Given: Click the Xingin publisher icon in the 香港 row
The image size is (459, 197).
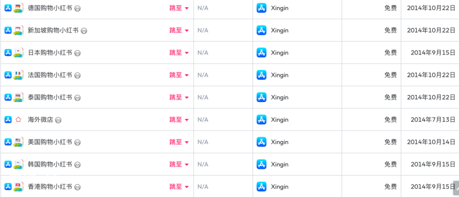Looking at the screenshot, I should click(x=261, y=186).
